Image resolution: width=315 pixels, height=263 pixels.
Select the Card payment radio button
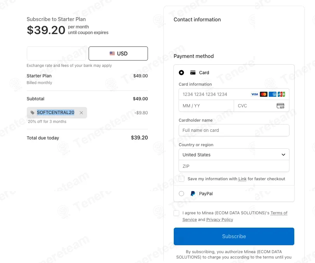[181, 73]
